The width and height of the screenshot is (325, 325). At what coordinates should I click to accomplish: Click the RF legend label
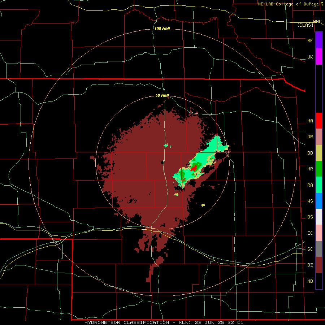(310, 40)
